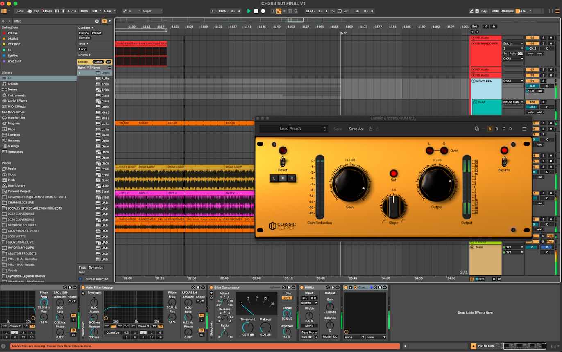Clear the browser search results

(x=99, y=61)
